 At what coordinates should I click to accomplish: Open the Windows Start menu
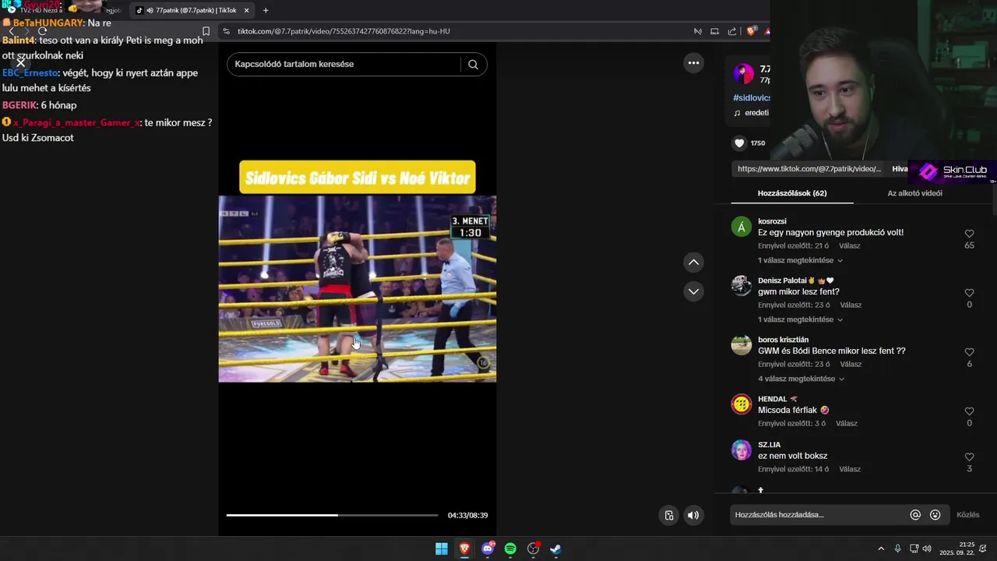pyautogui.click(x=442, y=549)
